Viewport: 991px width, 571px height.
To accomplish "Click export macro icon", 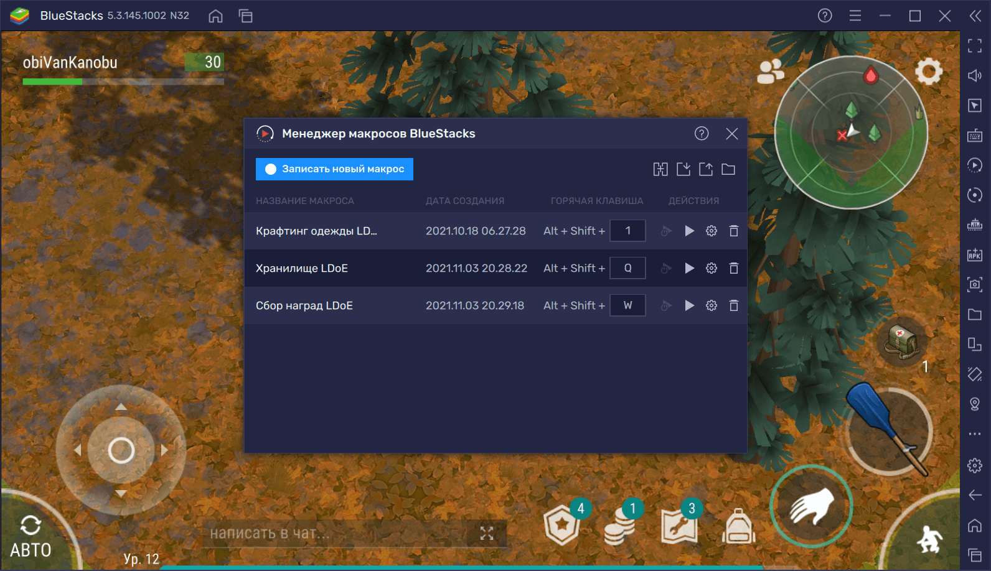I will point(706,169).
